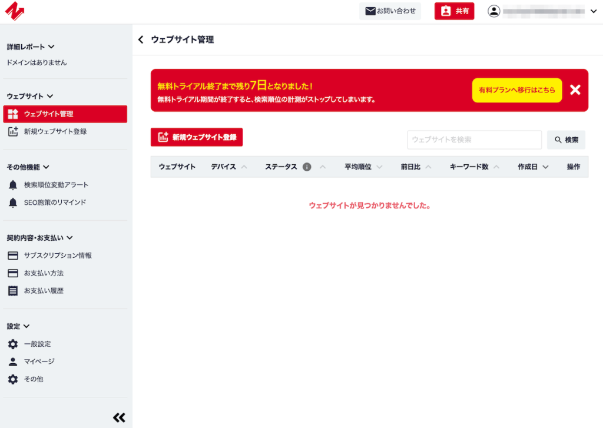Click the back arrow beside ウェブサイト管理
Image resolution: width=603 pixels, height=428 pixels.
(141, 40)
